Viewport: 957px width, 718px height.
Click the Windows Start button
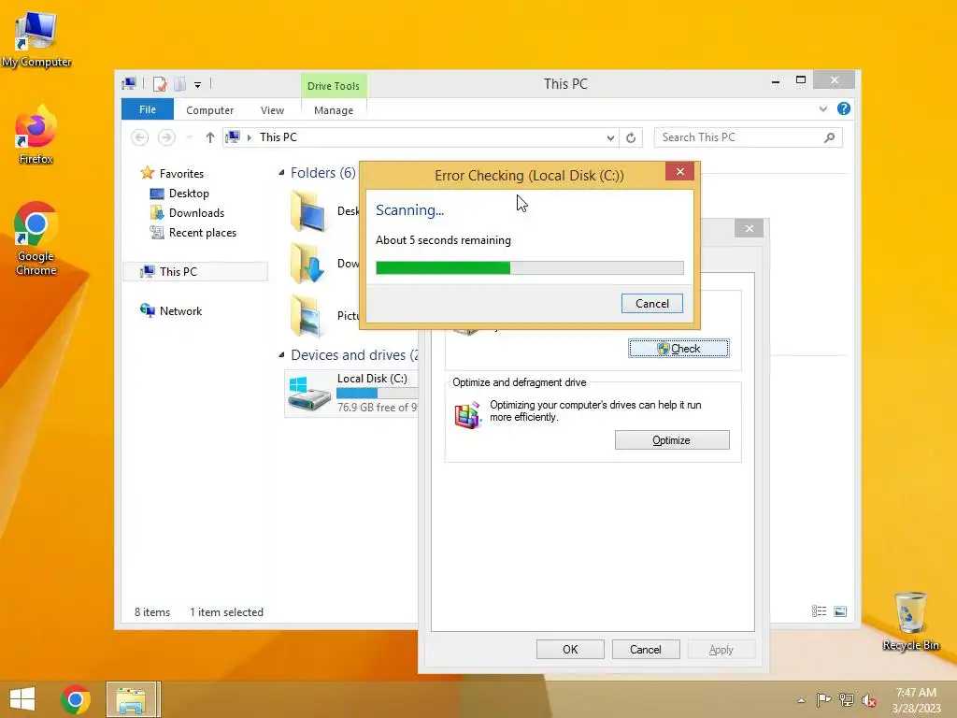pyautogui.click(x=22, y=699)
